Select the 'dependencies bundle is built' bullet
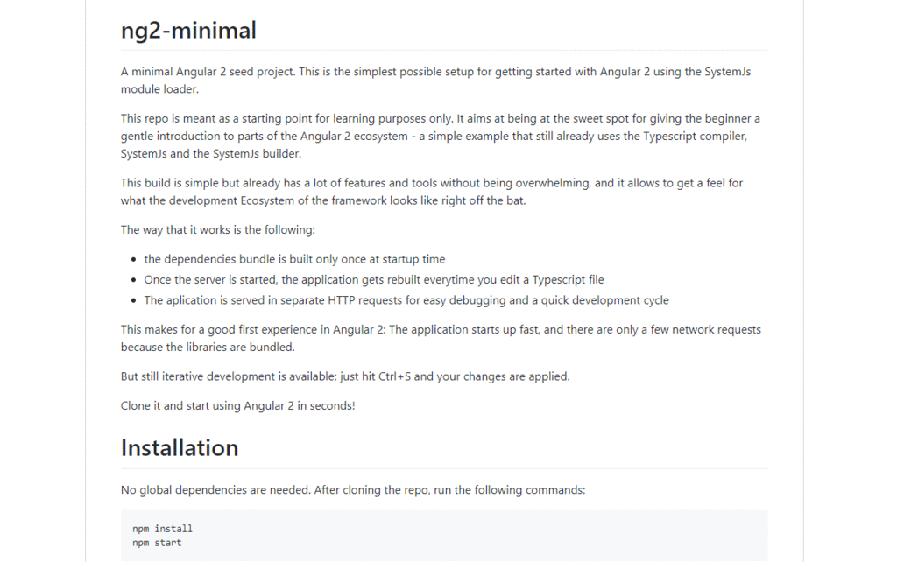The height and width of the screenshot is (562, 897). (x=294, y=259)
